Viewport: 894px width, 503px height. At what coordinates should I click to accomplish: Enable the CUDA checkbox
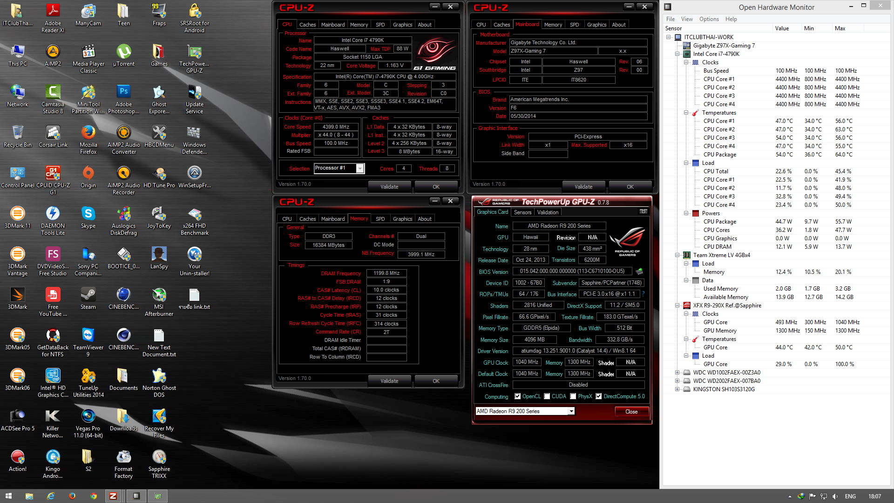point(547,396)
